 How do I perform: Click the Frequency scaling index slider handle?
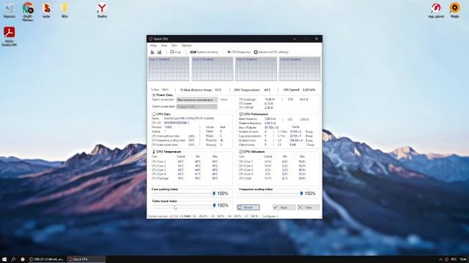pyautogui.click(x=301, y=194)
